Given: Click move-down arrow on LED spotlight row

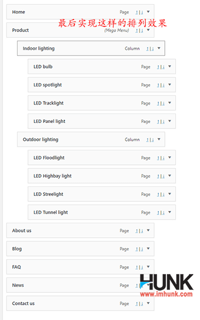Looking at the screenshot, I should pyautogui.click(x=163, y=85).
